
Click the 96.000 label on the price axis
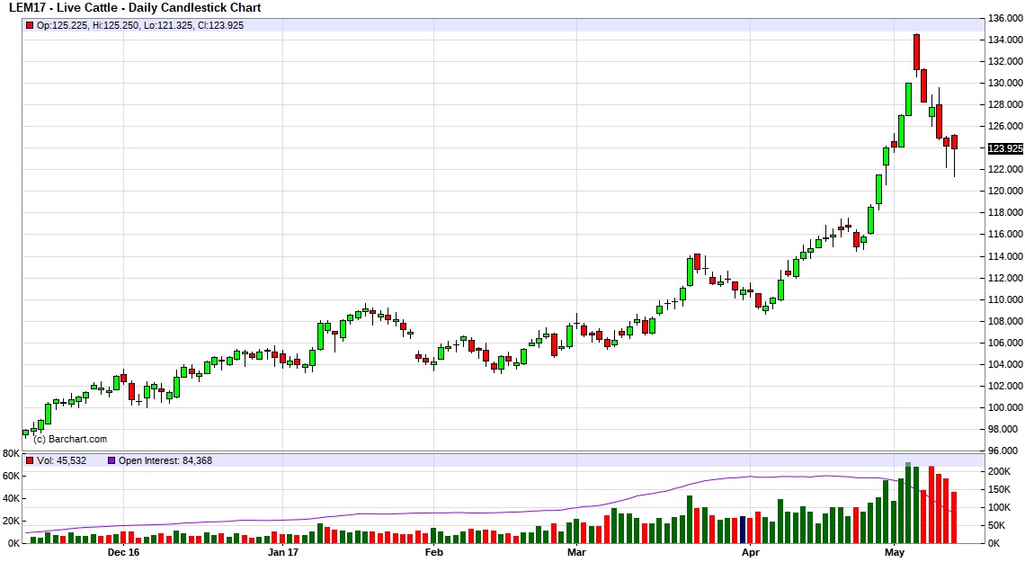pyautogui.click(x=1004, y=451)
